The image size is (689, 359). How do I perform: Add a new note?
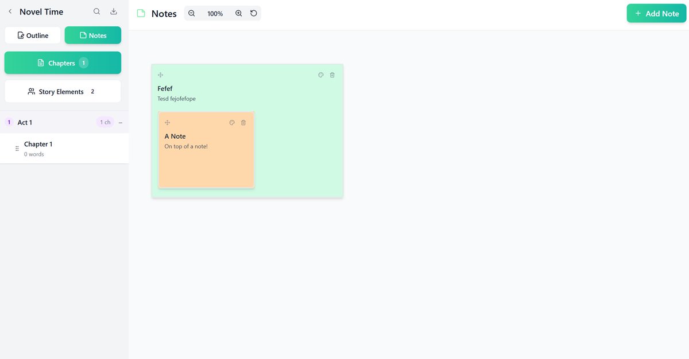656,13
